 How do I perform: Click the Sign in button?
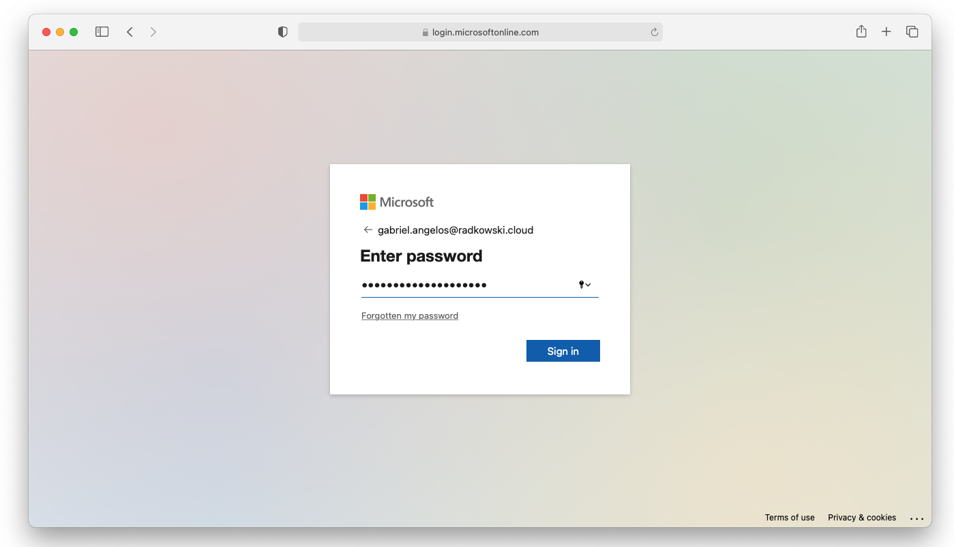(563, 351)
